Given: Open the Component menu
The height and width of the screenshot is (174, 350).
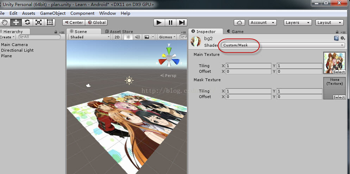Looking at the screenshot, I should point(82,13).
